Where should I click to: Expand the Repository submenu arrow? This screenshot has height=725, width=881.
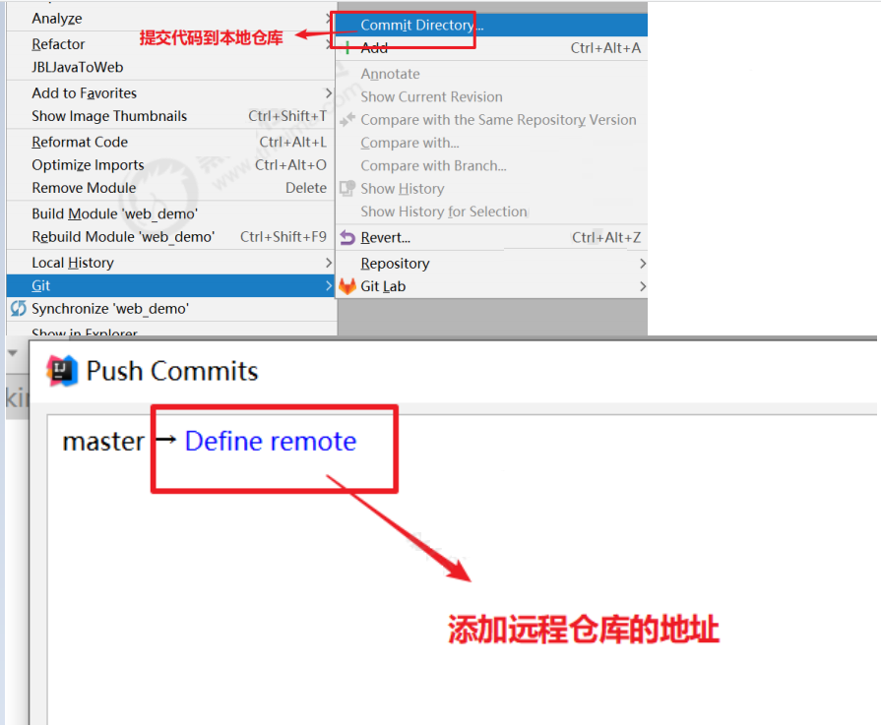[642, 264]
